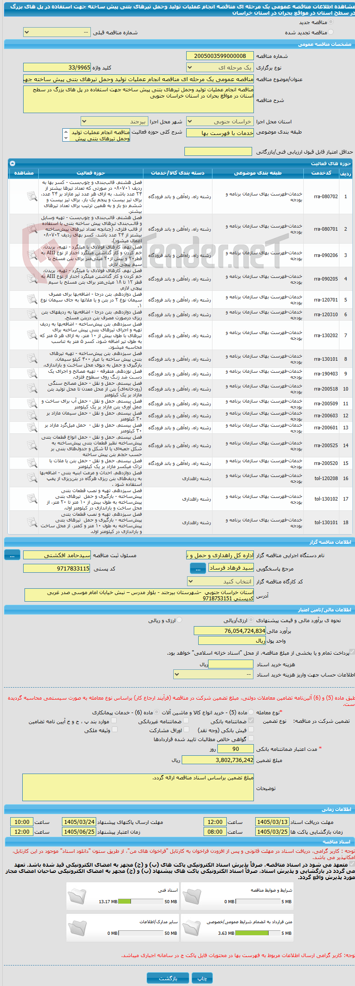The height and width of the screenshot is (986, 355).
Task: Click the service code column header
Action: click(x=321, y=173)
